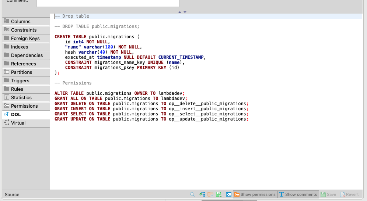Screen dimensions: 367x201
Task: Click the up arrow panel collapse handle
Action: point(180,12)
